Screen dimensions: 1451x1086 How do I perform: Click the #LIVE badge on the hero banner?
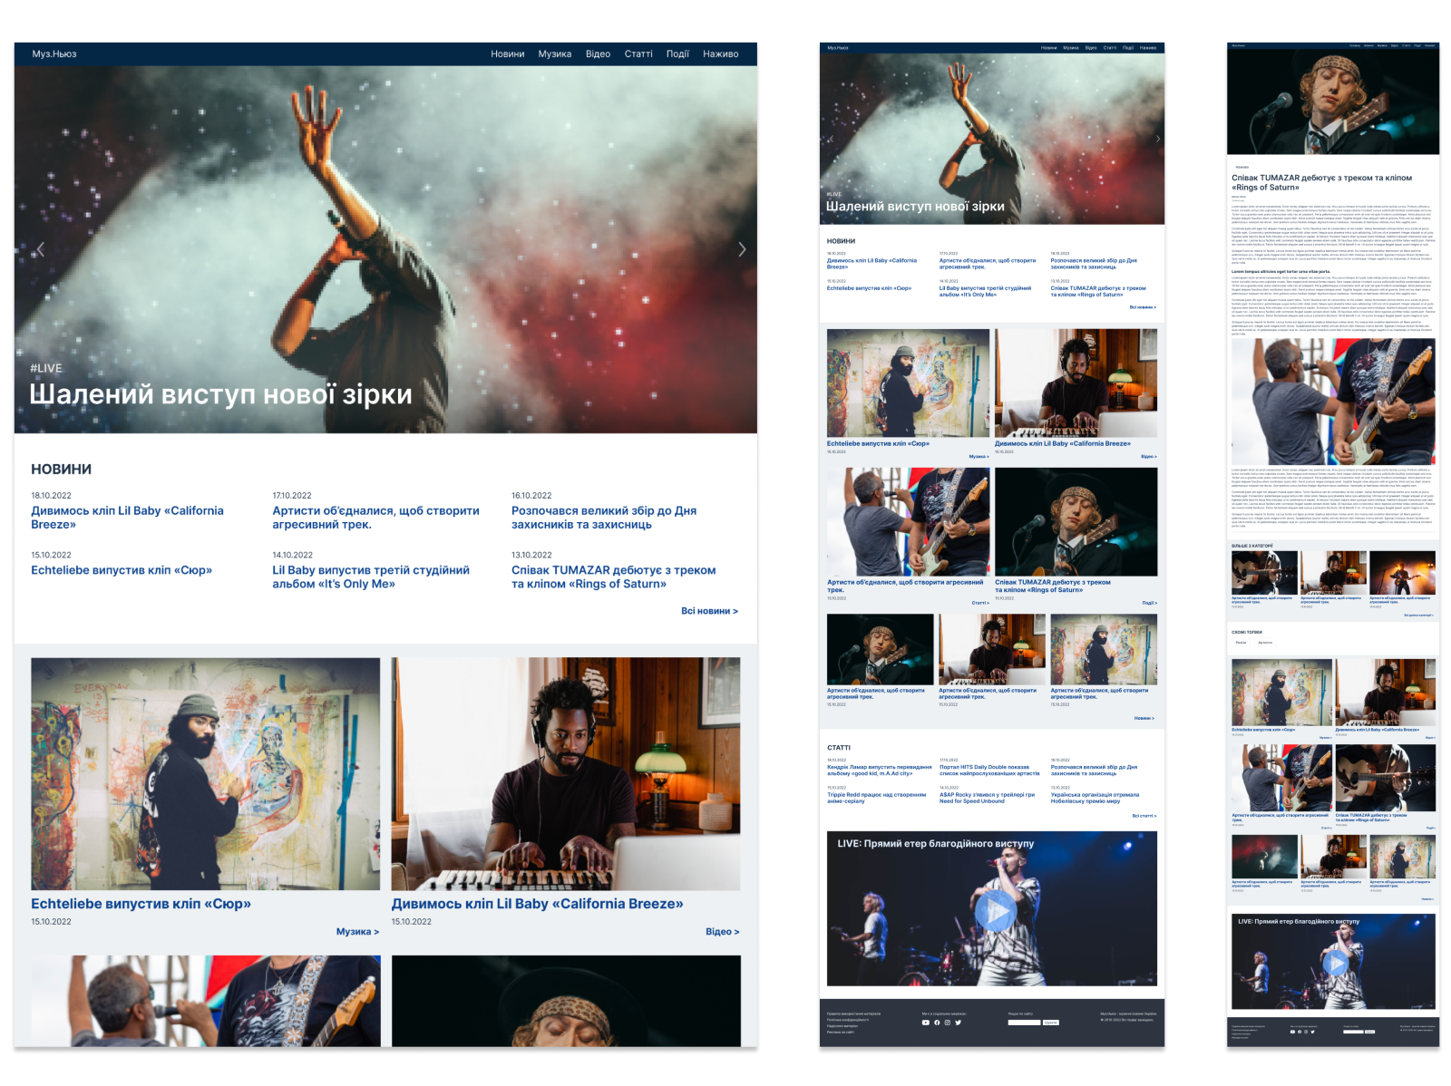[x=44, y=368]
